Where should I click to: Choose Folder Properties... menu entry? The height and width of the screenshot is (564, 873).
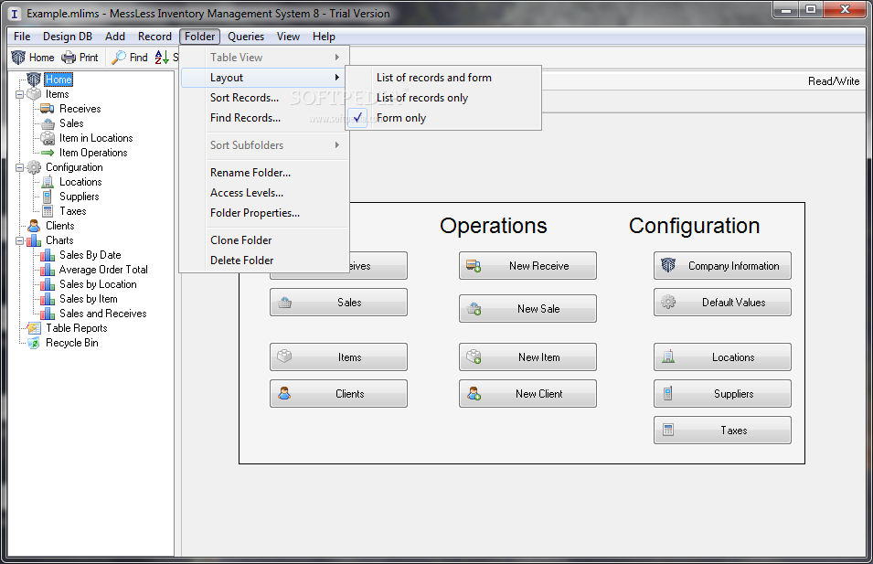pos(265,213)
